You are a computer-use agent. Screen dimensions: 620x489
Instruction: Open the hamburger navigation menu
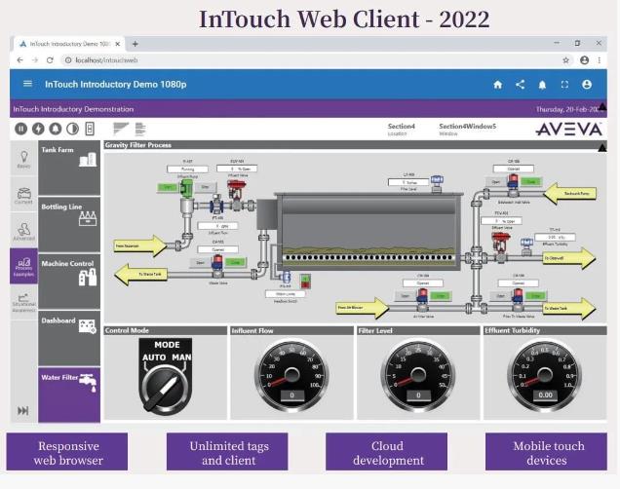pyautogui.click(x=27, y=84)
